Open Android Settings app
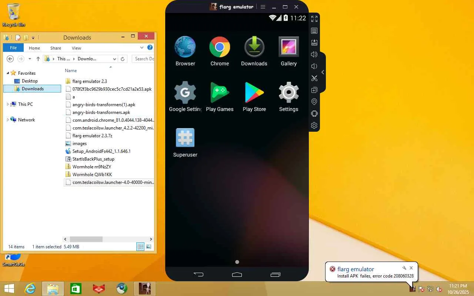The width and height of the screenshot is (474, 296). tap(288, 97)
